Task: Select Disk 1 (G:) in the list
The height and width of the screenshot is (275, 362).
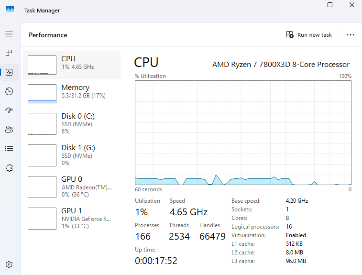Action: click(x=72, y=155)
